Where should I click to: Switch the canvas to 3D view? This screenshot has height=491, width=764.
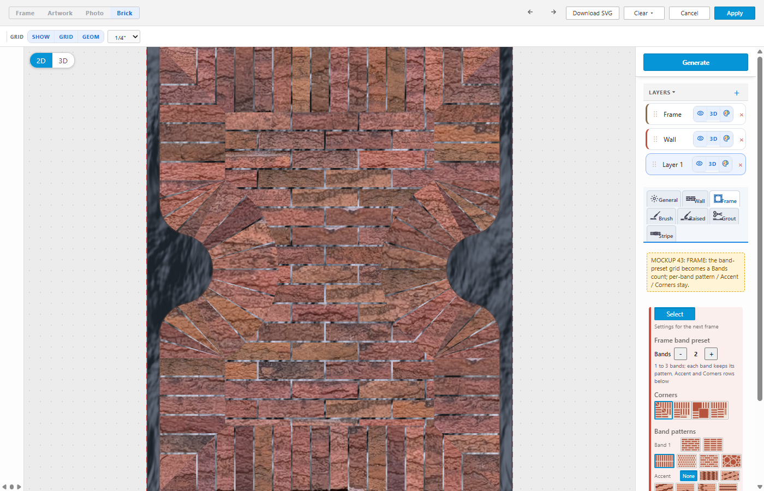[x=63, y=61]
